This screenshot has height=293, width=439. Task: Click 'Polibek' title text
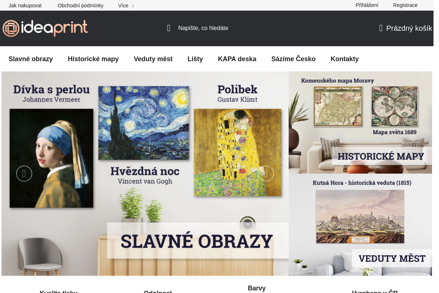[x=237, y=89]
